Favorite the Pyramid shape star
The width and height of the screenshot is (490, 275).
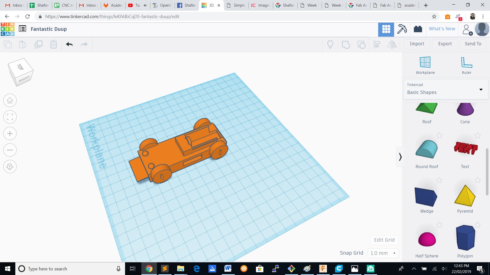(477, 180)
